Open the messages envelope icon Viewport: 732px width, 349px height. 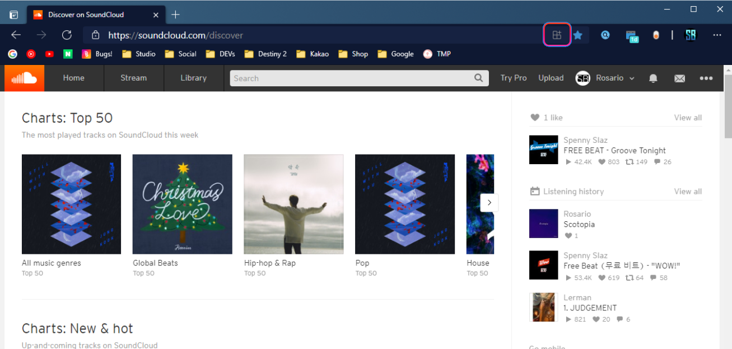pos(679,78)
